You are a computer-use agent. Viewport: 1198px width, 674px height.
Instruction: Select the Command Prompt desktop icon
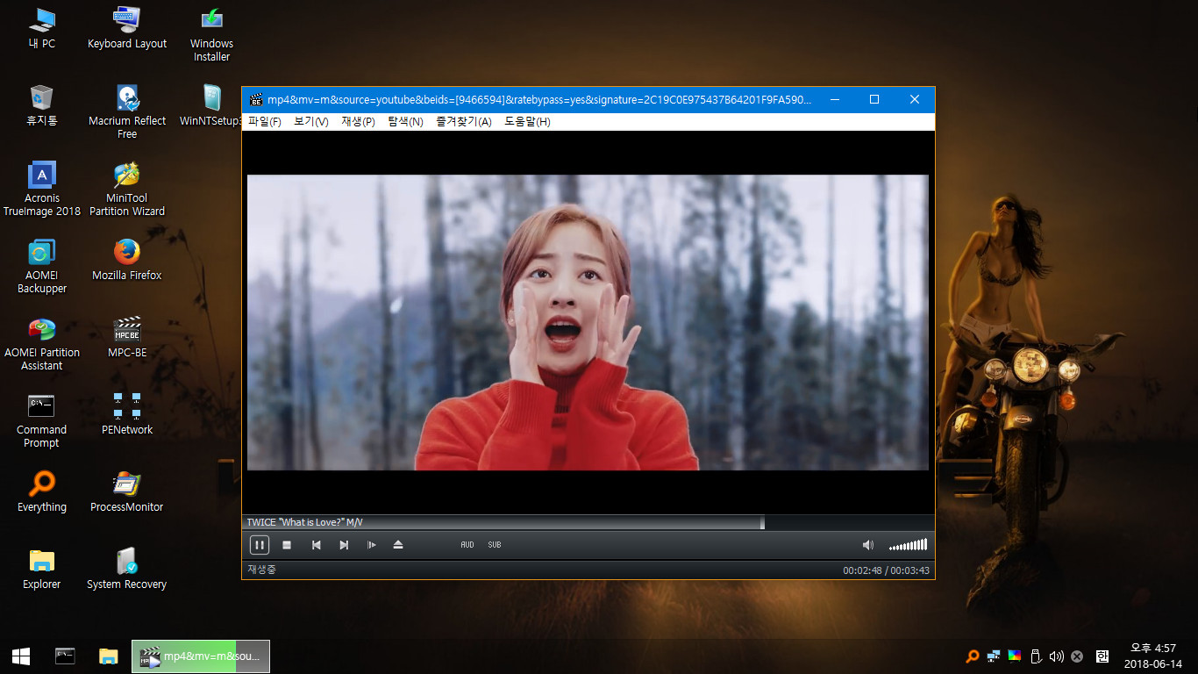[41, 420]
